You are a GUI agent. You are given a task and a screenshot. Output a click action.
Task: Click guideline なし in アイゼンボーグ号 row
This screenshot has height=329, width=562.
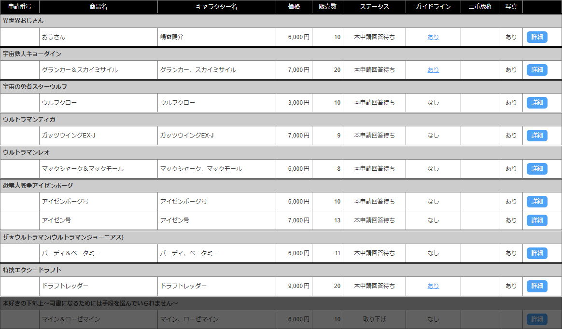[433, 202]
